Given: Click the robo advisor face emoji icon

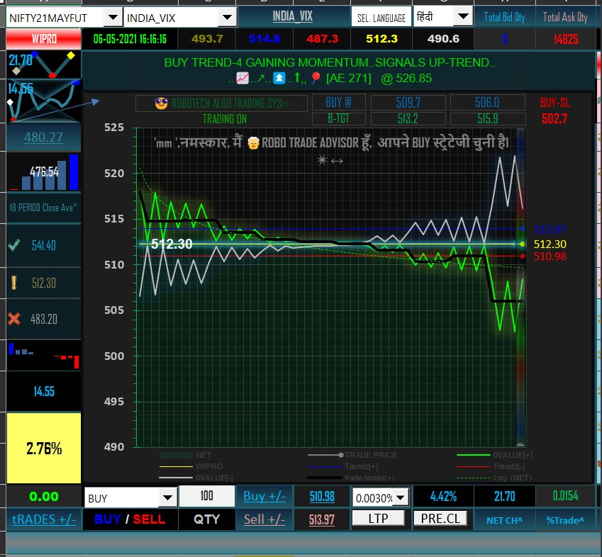Looking at the screenshot, I should point(253,143).
